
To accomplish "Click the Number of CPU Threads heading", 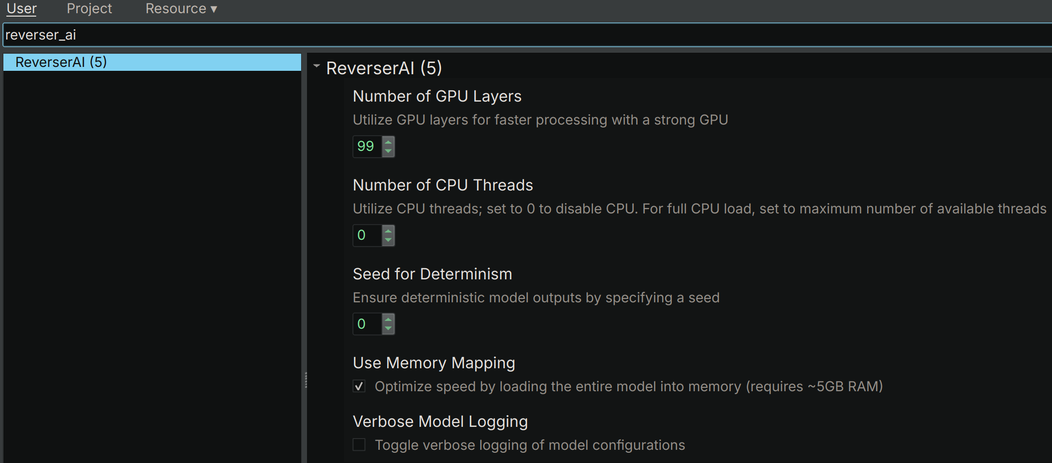I will 443,185.
